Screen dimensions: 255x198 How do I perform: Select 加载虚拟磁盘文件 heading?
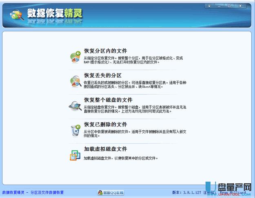(105, 149)
